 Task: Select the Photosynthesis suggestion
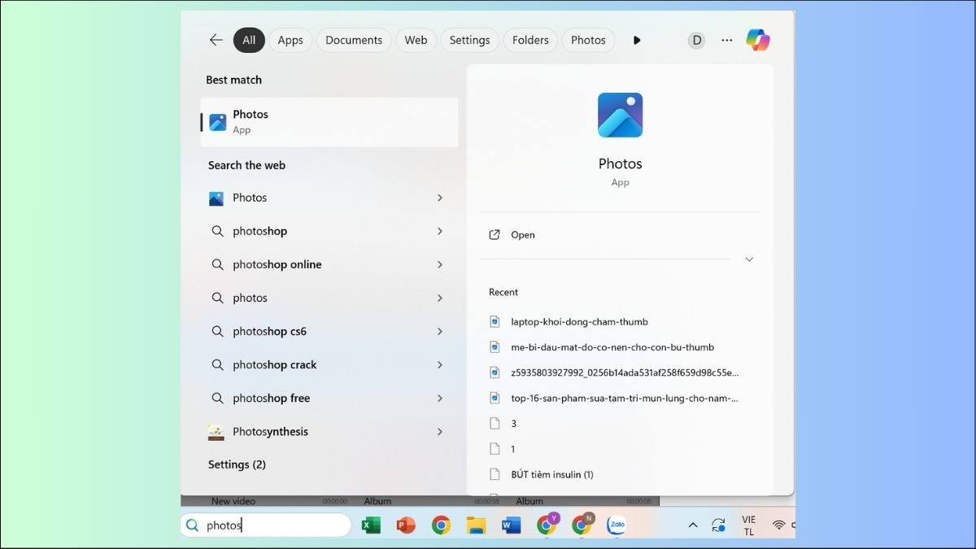270,432
